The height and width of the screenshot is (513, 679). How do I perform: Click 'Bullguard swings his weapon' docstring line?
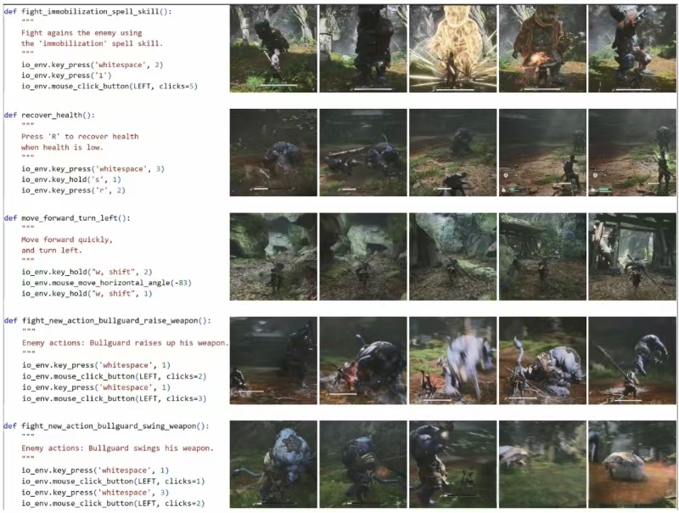pos(118,448)
